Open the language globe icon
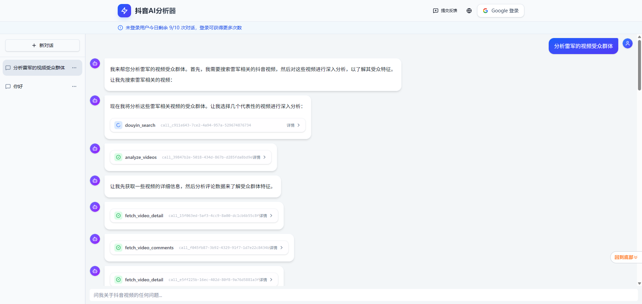The image size is (642, 304). click(x=469, y=11)
